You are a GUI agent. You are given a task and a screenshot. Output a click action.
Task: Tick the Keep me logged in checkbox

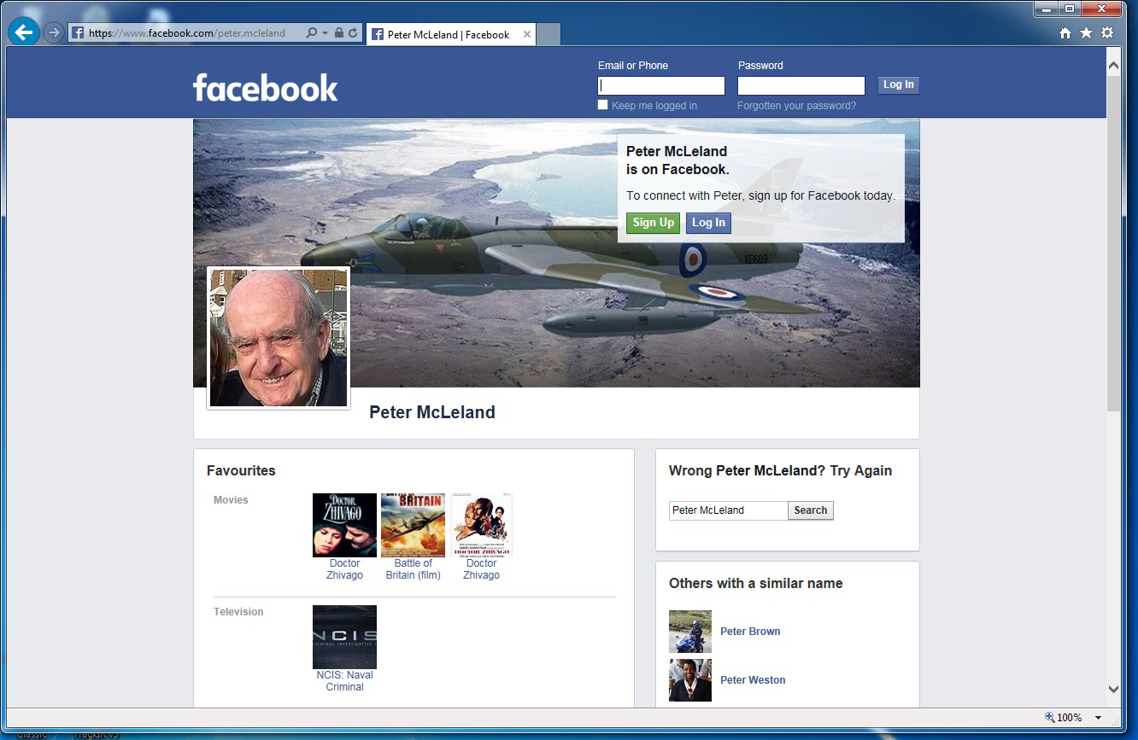(603, 105)
